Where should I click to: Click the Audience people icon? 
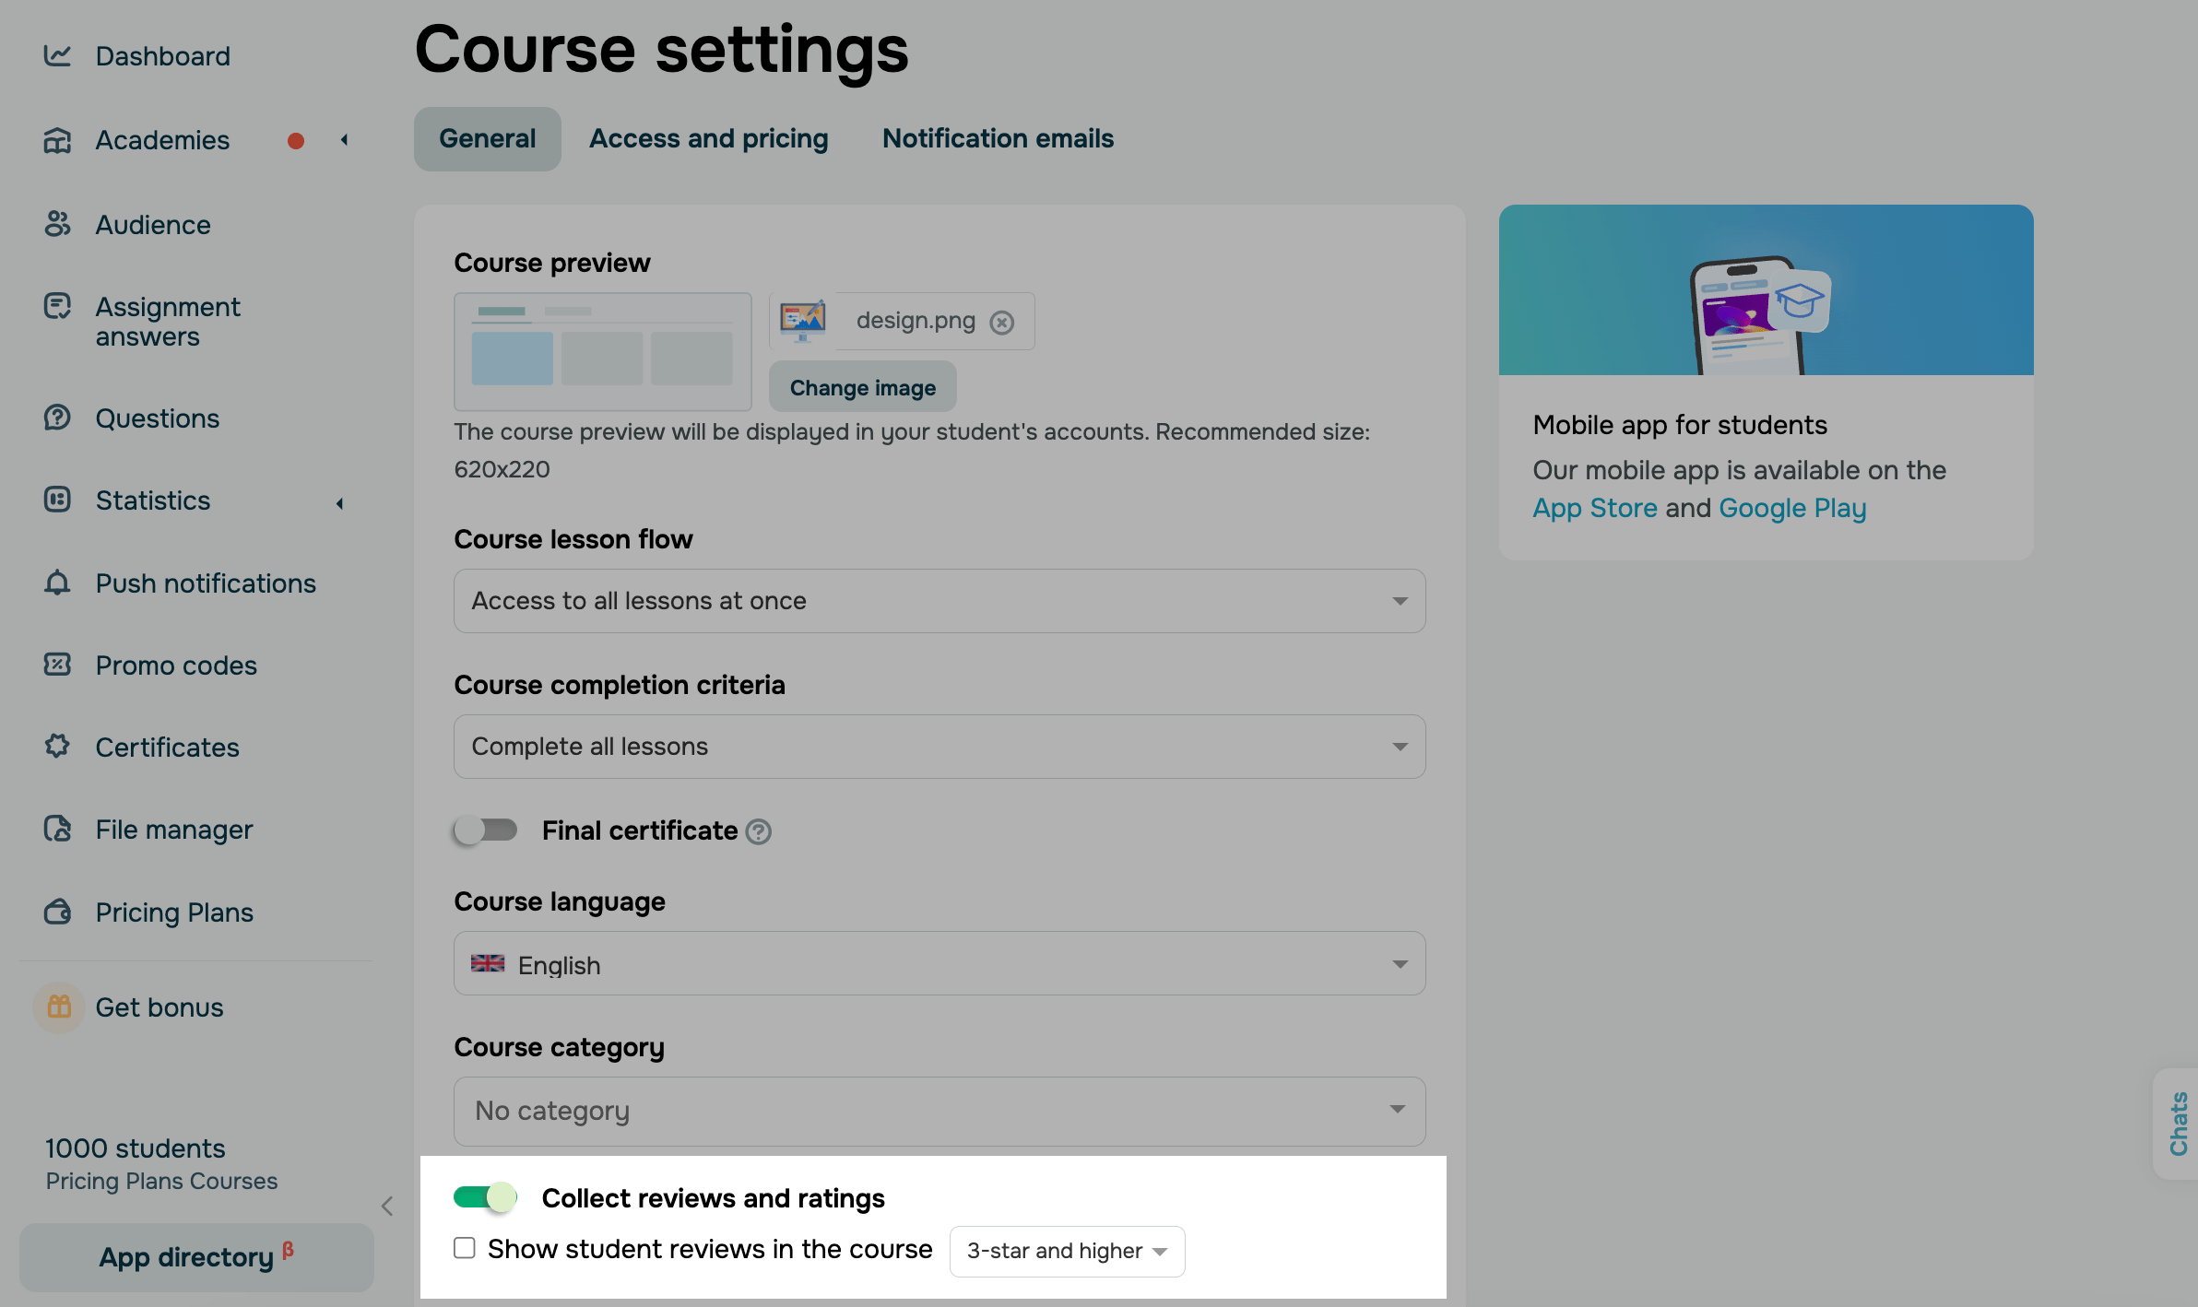point(57,224)
